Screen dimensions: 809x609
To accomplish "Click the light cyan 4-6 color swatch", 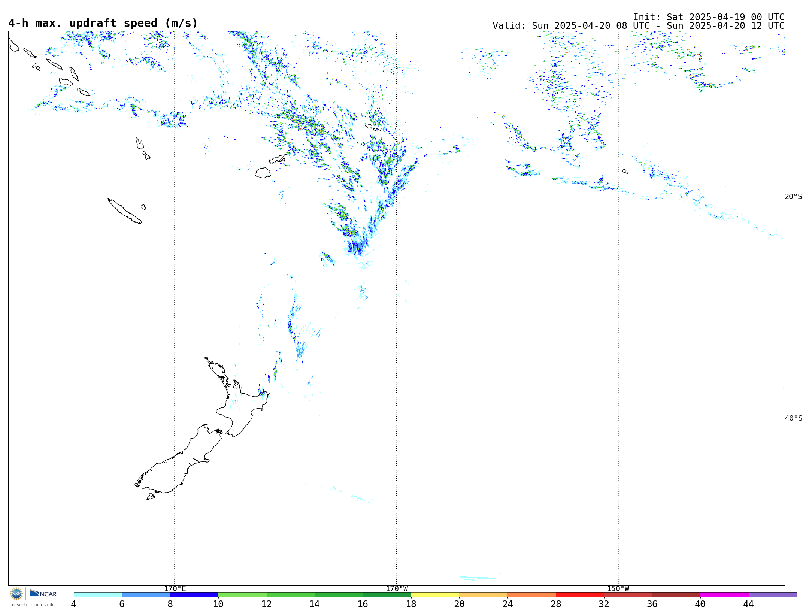I will [98, 595].
